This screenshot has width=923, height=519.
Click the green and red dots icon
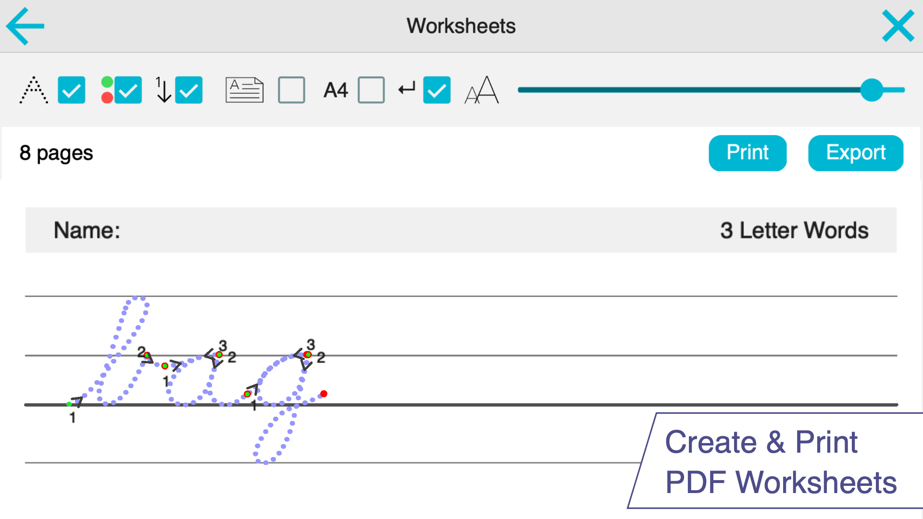(x=107, y=90)
